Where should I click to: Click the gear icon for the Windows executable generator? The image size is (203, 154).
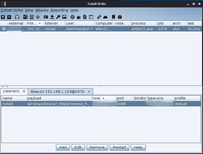(73, 17)
